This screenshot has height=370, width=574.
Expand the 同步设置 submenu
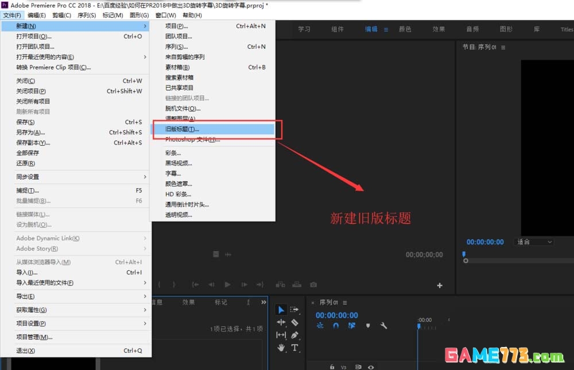pos(82,177)
